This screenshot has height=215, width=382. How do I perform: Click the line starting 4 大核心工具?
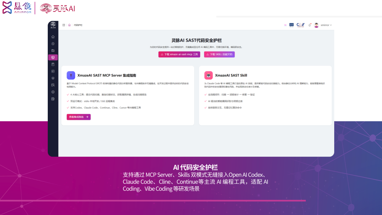[109, 95]
